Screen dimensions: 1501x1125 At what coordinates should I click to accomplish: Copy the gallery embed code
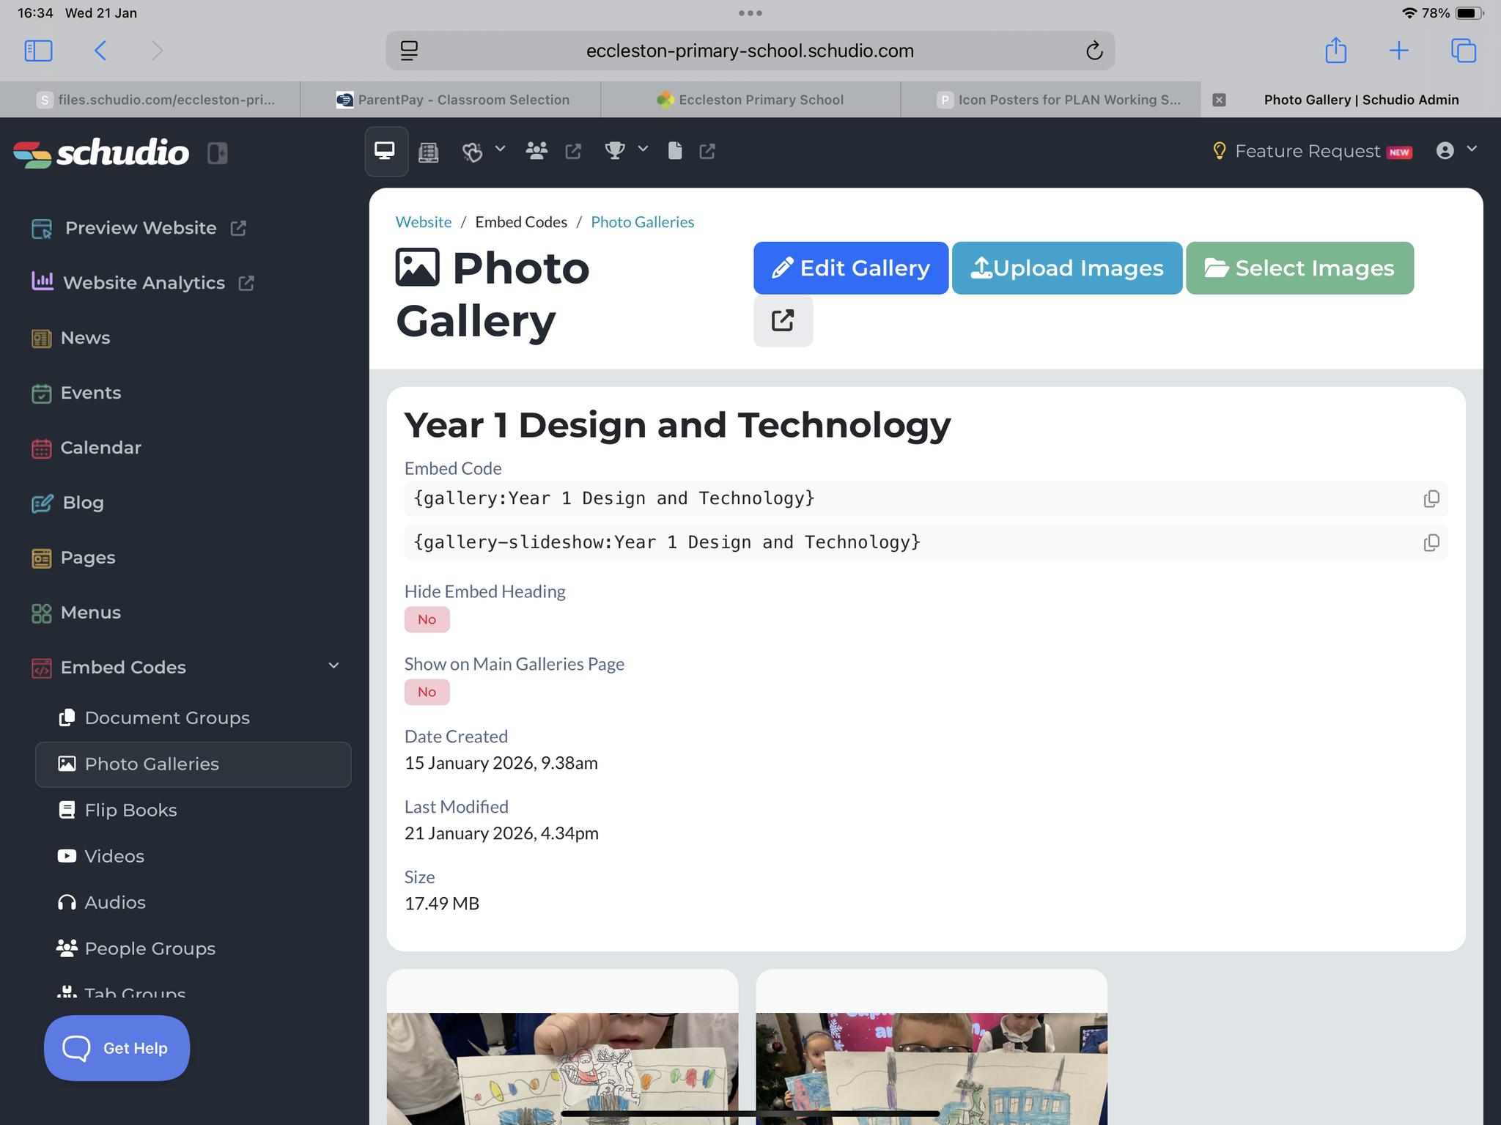(1431, 499)
